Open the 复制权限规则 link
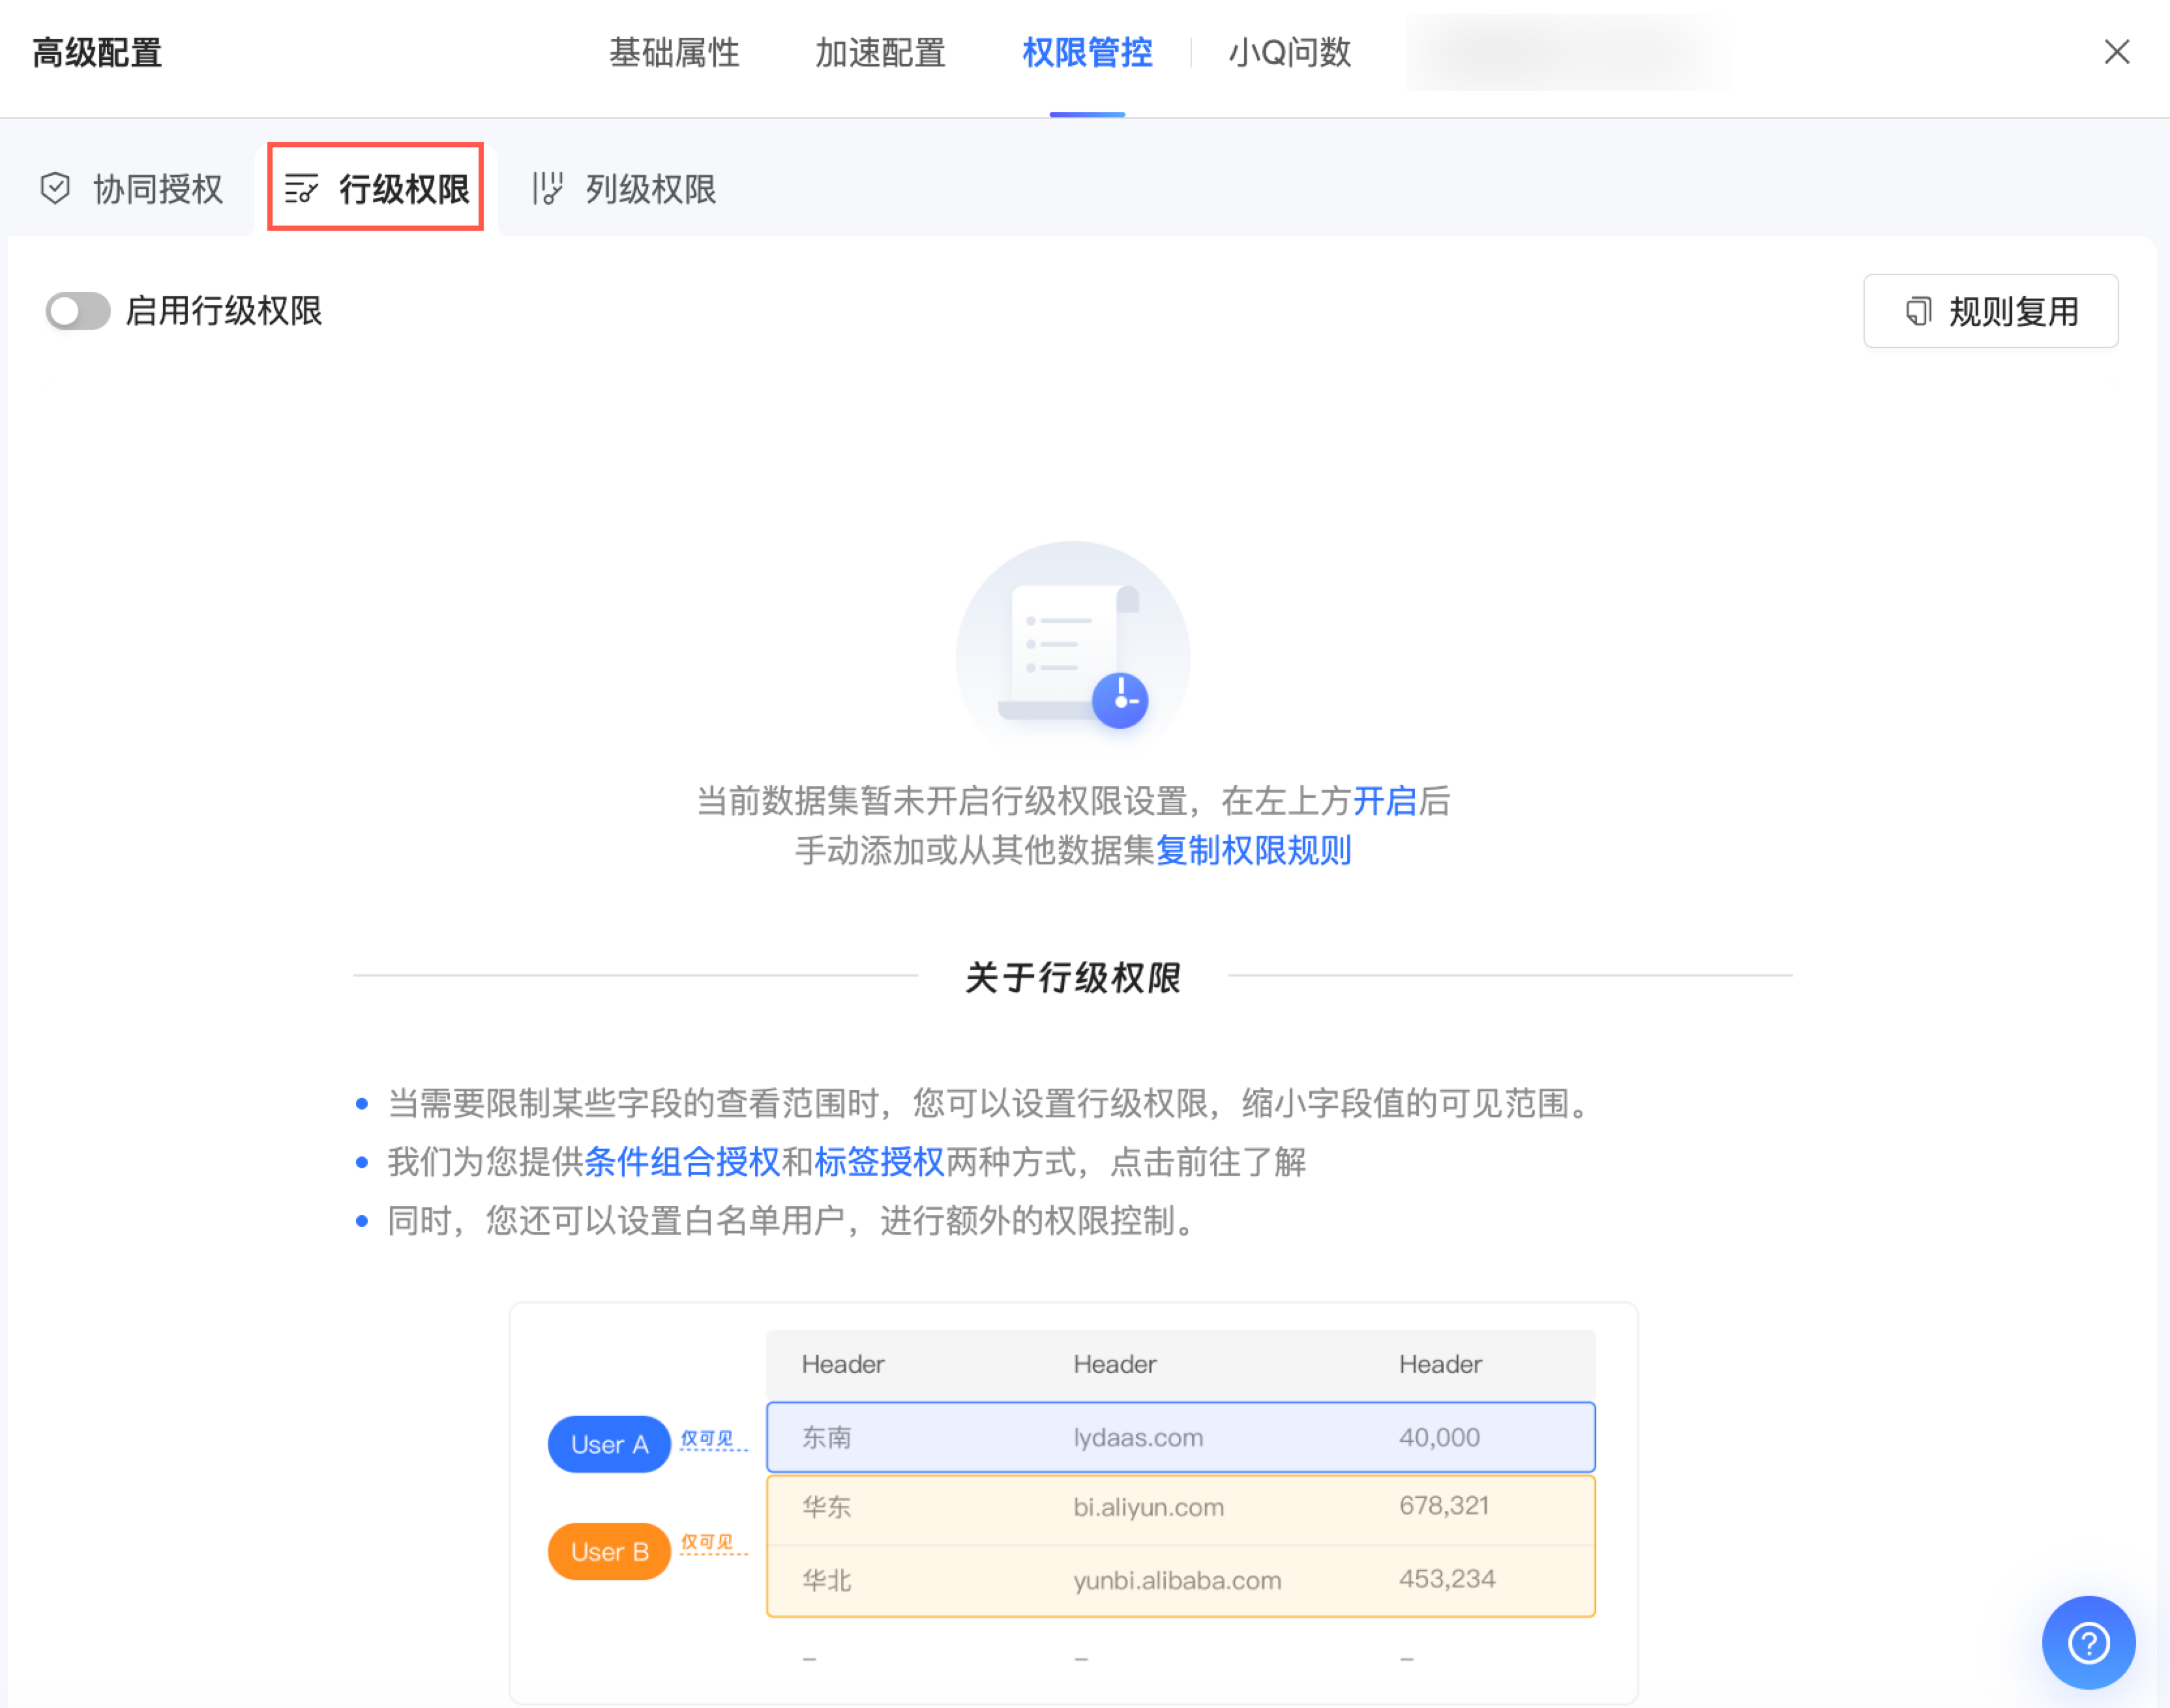The height and width of the screenshot is (1708, 2170). [x=1253, y=850]
